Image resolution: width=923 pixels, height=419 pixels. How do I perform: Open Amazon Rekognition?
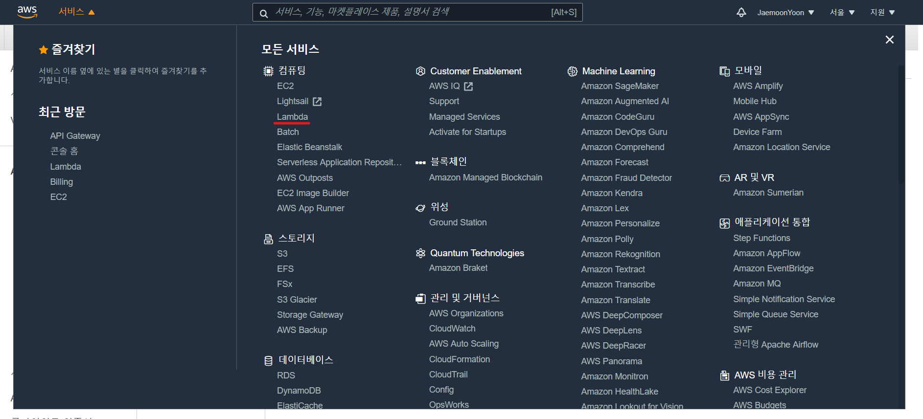pos(621,254)
